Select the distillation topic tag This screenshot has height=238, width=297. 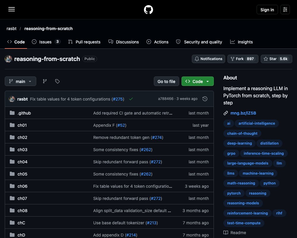[269, 143]
